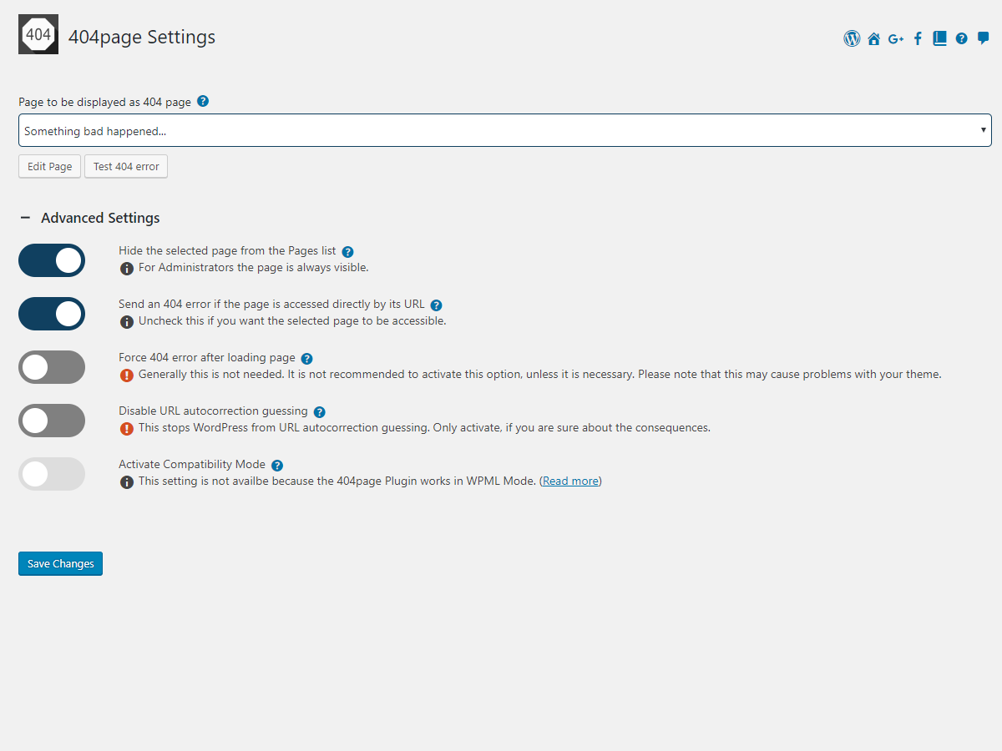Click help icon for Disable URL autocorrection guessing
Viewport: 1002px width, 751px height.
(x=319, y=412)
